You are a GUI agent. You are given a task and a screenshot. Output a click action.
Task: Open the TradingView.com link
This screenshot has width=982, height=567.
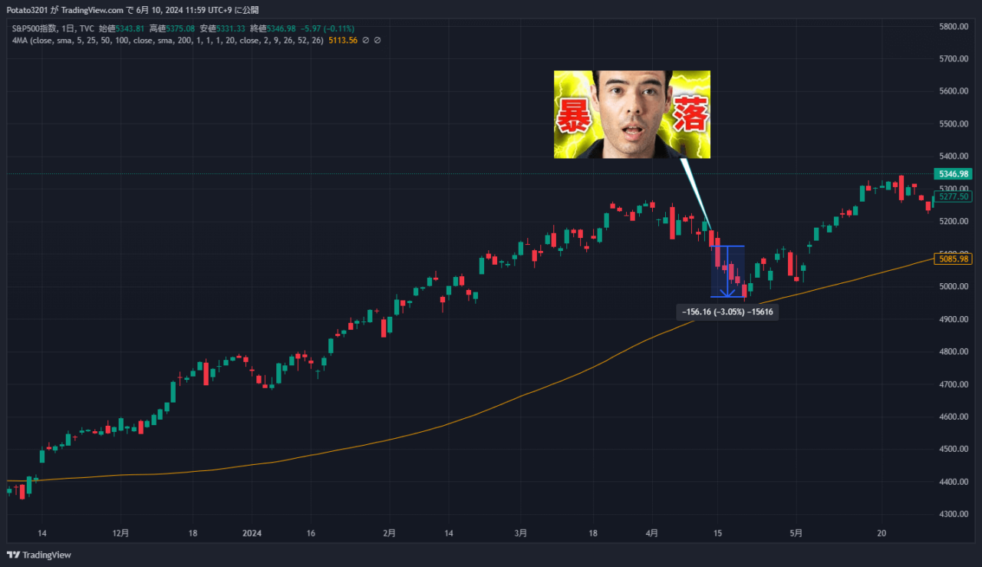(x=92, y=10)
